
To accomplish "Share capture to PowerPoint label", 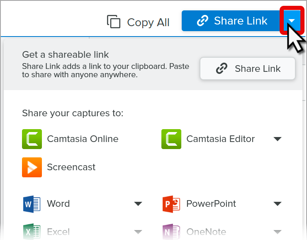I will [x=211, y=203].
